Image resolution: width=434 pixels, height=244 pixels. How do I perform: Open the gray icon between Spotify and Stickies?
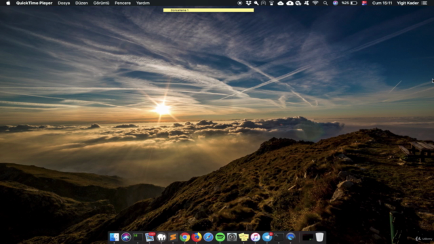pos(232,237)
